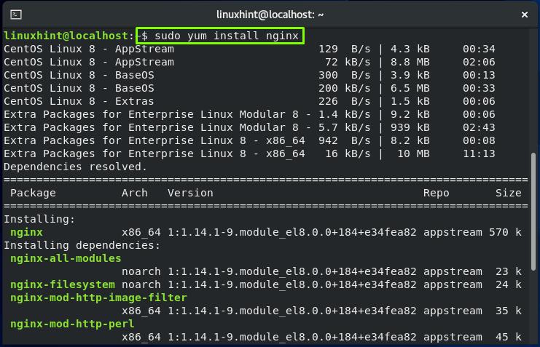
Task: Click the 'Installing:' line
Action: coord(39,219)
